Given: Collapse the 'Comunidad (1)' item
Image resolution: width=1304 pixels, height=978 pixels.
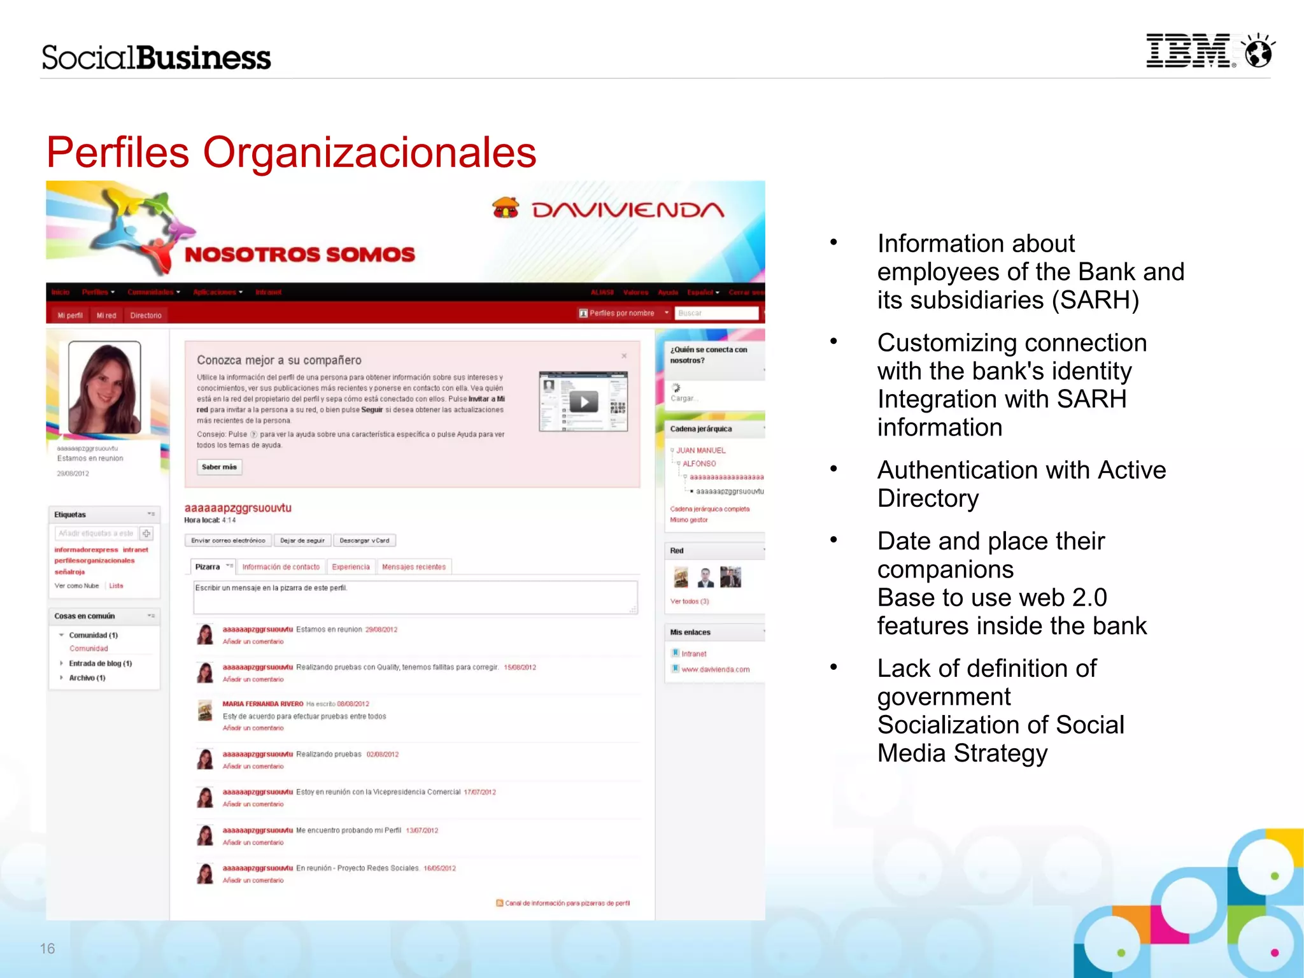Looking at the screenshot, I should (62, 635).
